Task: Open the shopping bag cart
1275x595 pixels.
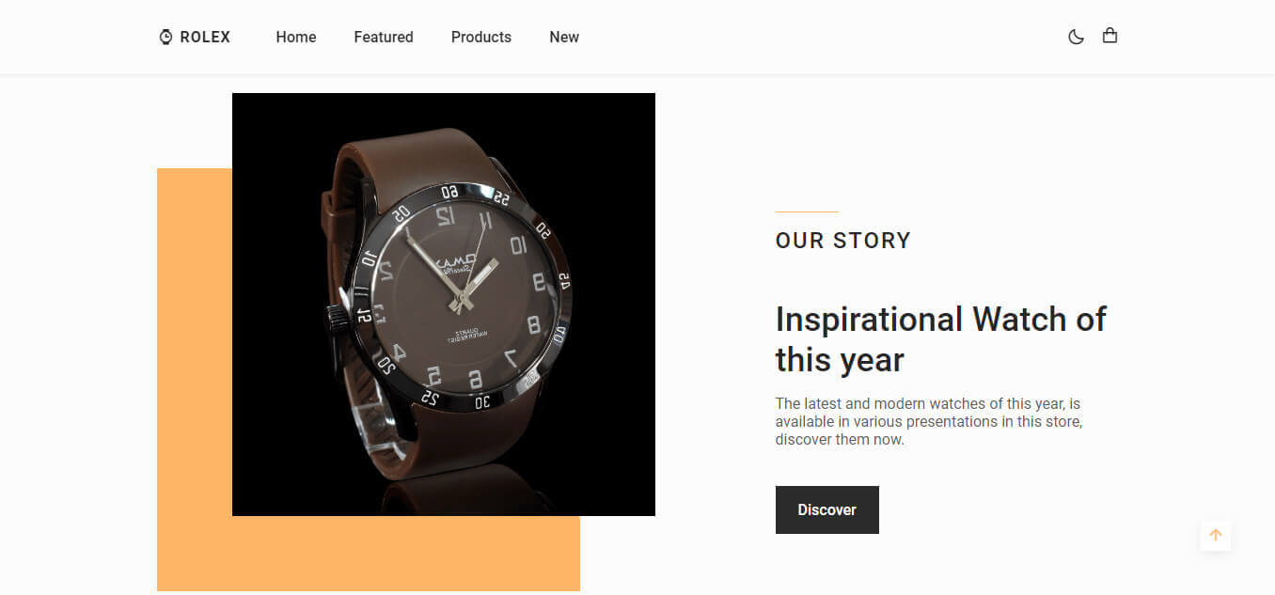Action: click(1110, 36)
